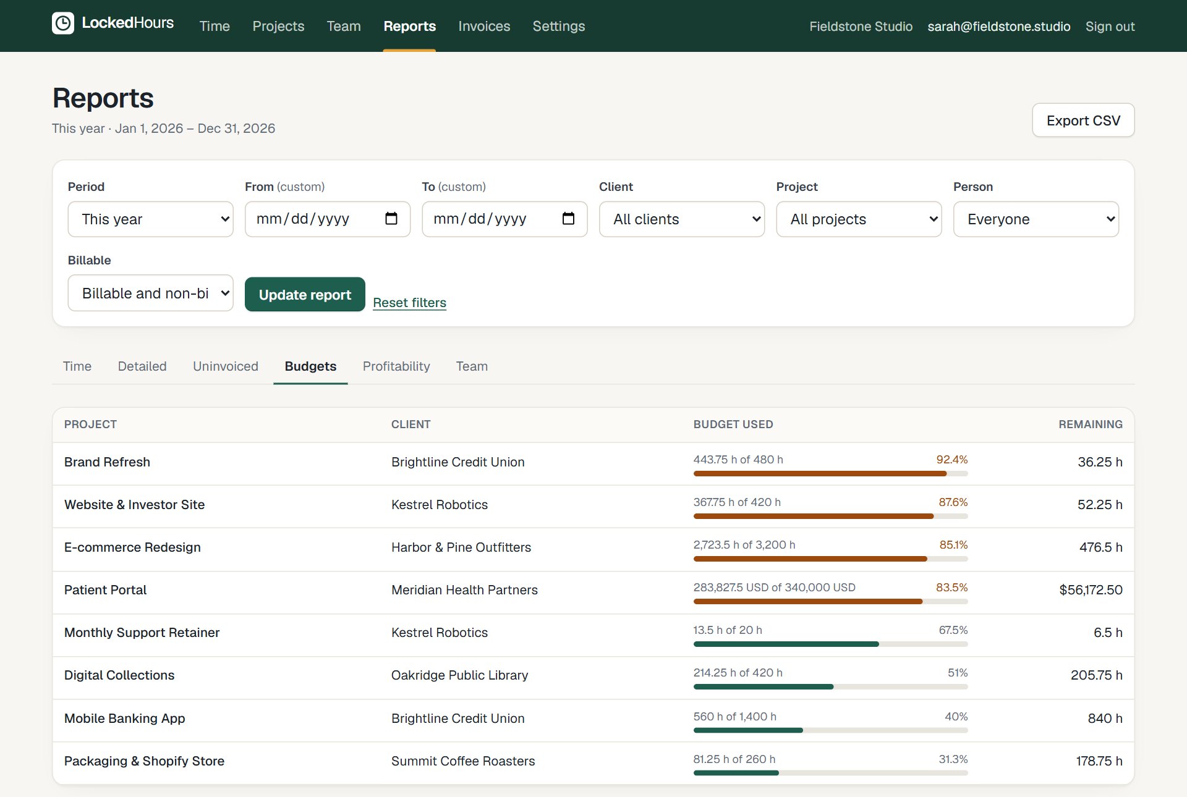This screenshot has width=1187, height=797.
Task: Open the Period dropdown showing This year
Action: pyautogui.click(x=150, y=219)
